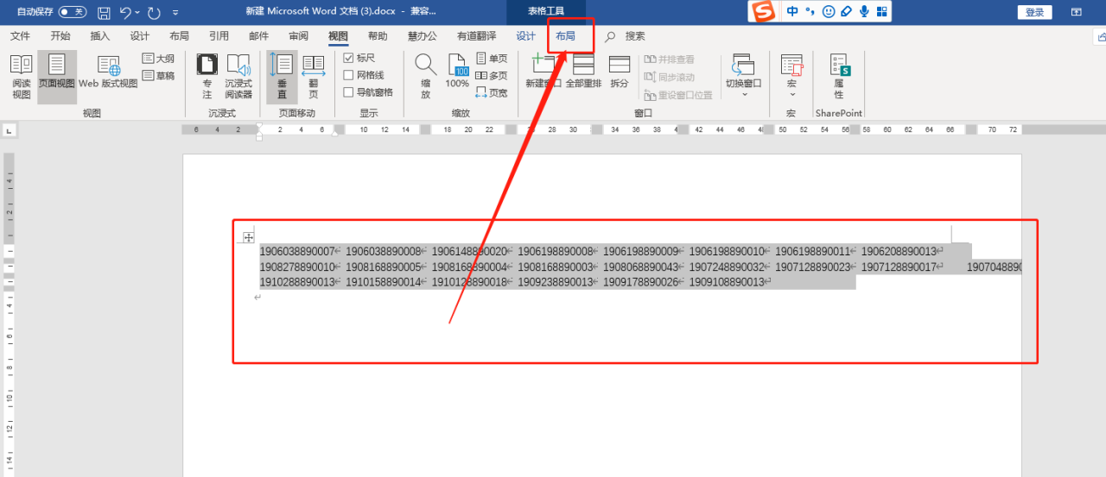Toggle the Sogou punctuation mode icon
Screen dimensions: 1106x477
810,11
